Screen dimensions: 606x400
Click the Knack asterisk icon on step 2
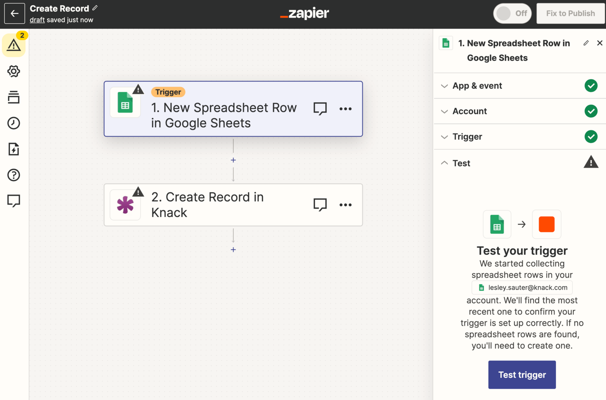125,205
